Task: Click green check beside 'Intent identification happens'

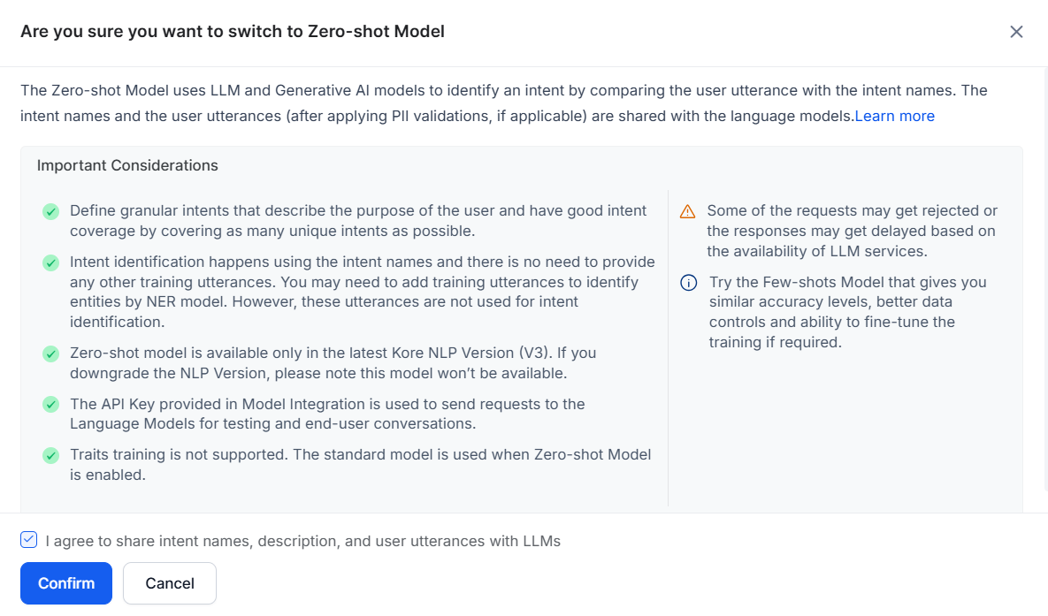Action: point(51,263)
